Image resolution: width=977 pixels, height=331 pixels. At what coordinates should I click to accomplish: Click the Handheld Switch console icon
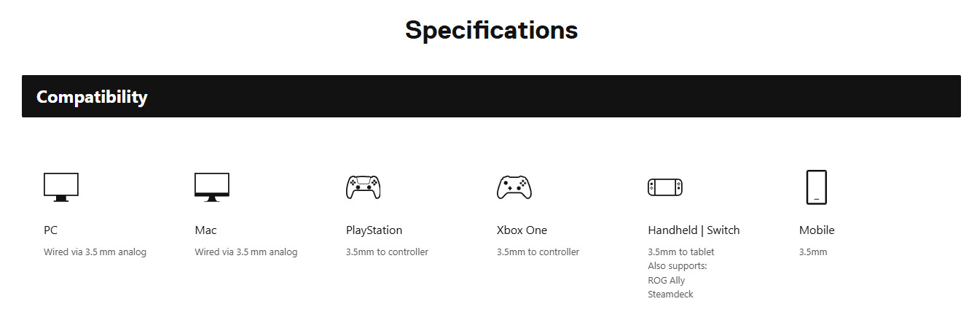pos(665,187)
